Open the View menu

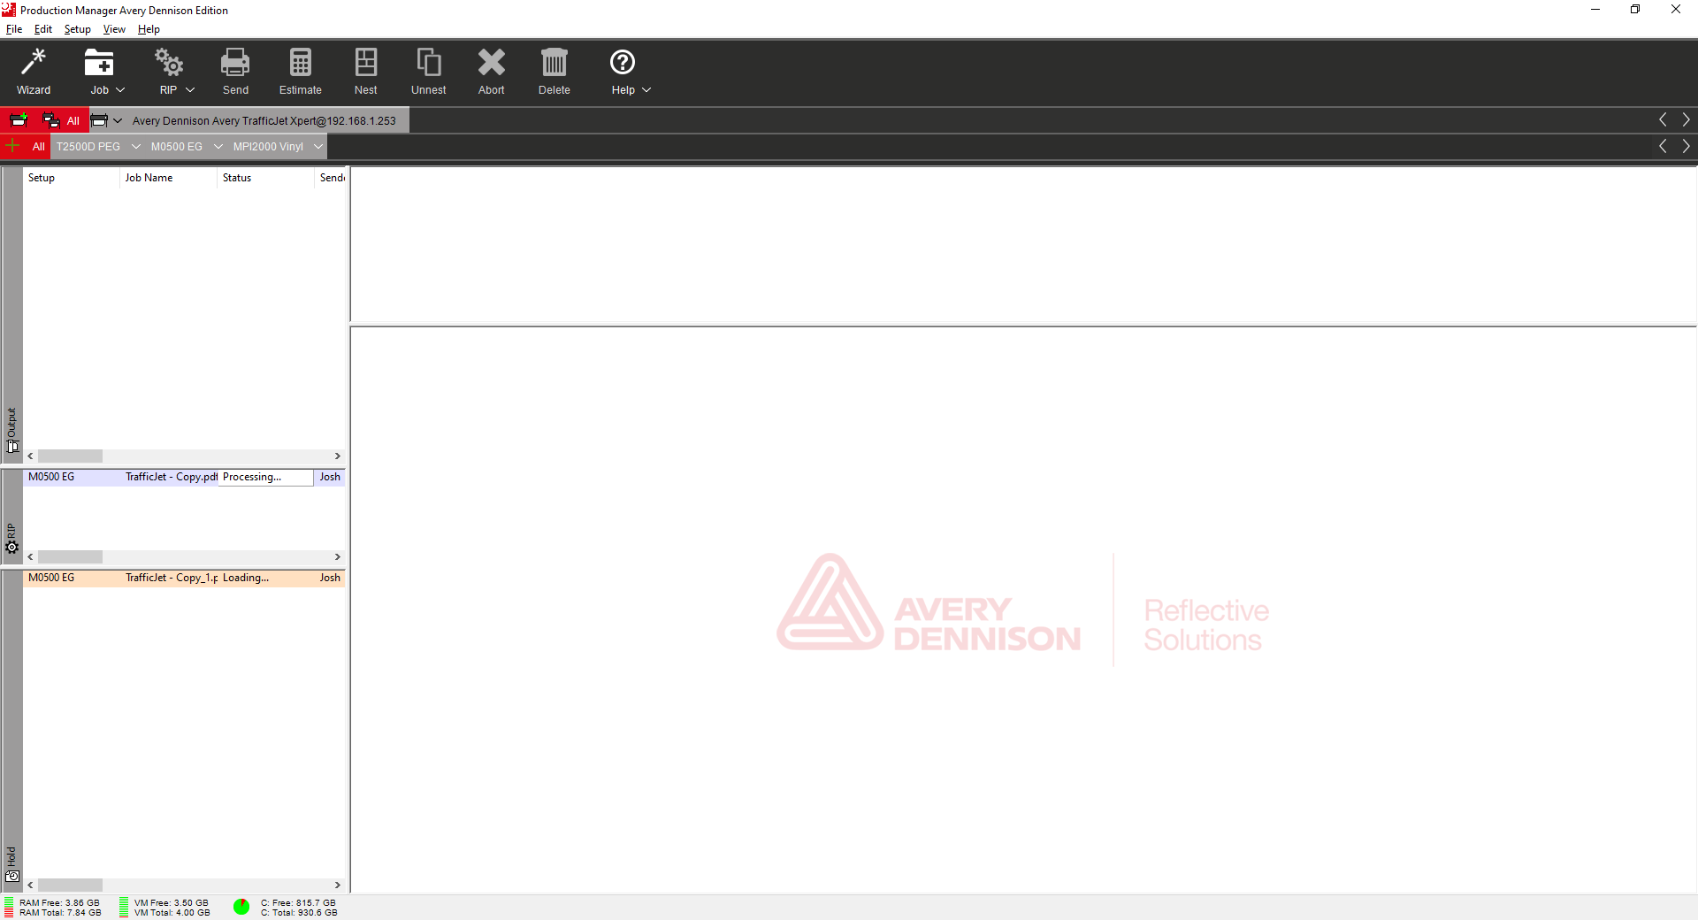pyautogui.click(x=114, y=29)
